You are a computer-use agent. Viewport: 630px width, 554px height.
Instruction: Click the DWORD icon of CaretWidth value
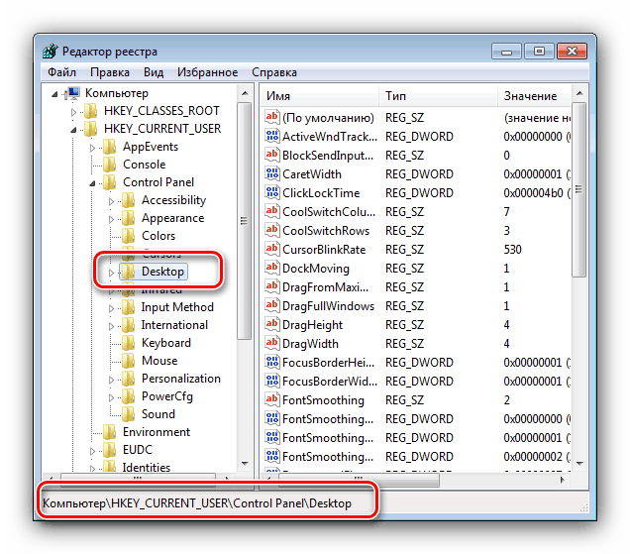click(272, 174)
